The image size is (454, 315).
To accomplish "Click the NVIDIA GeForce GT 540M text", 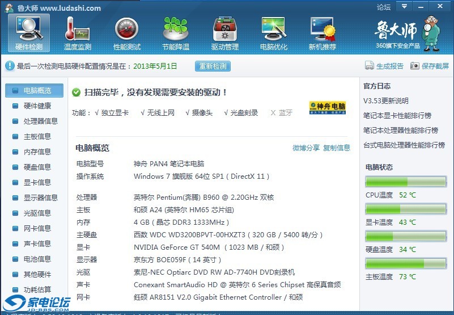I will click(x=209, y=247).
